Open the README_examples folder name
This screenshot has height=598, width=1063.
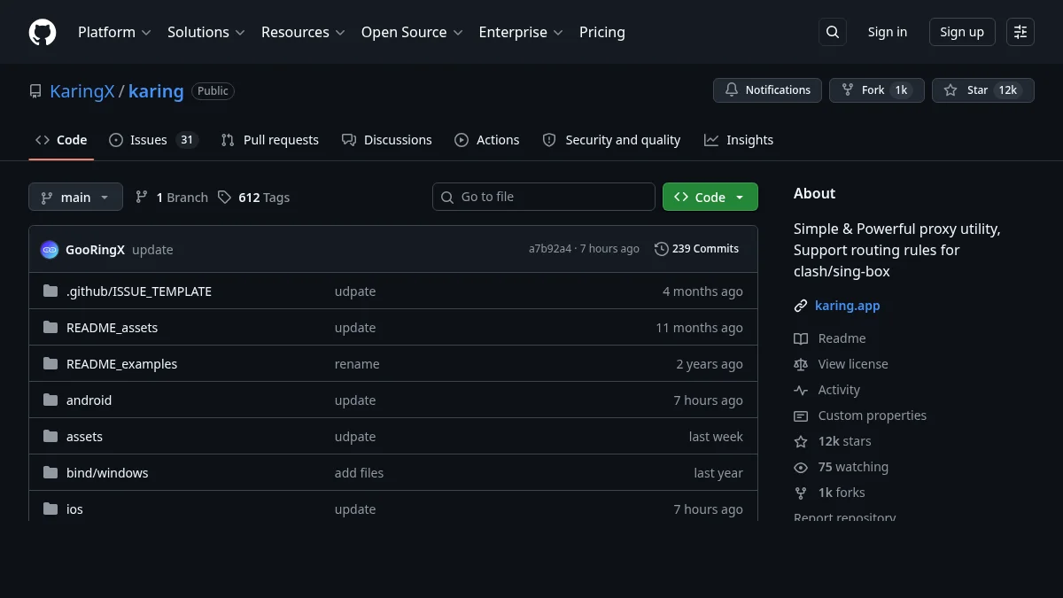[x=121, y=364]
